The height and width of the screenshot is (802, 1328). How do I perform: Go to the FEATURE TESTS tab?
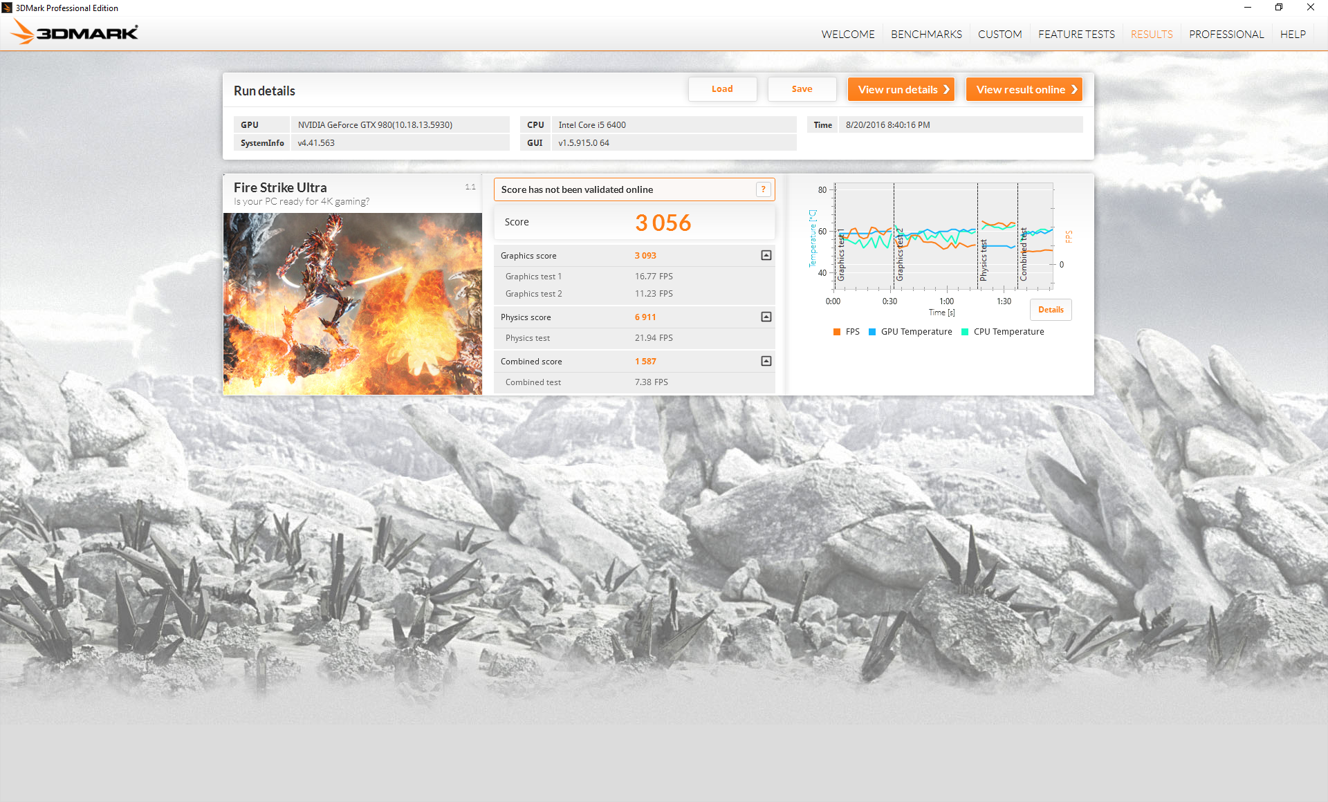coord(1076,34)
